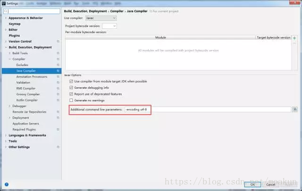The image size is (302, 191).
Task: Expand the Debugger tree node
Action: pyautogui.click(x=9, y=106)
